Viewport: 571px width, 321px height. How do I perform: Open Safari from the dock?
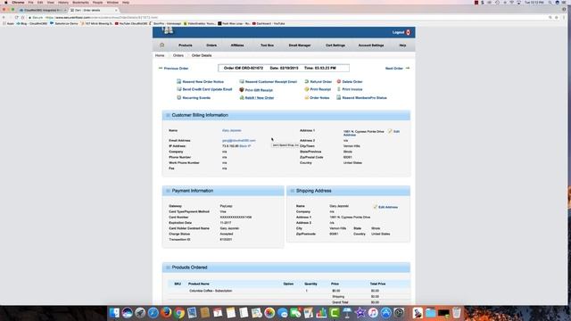coord(153,313)
